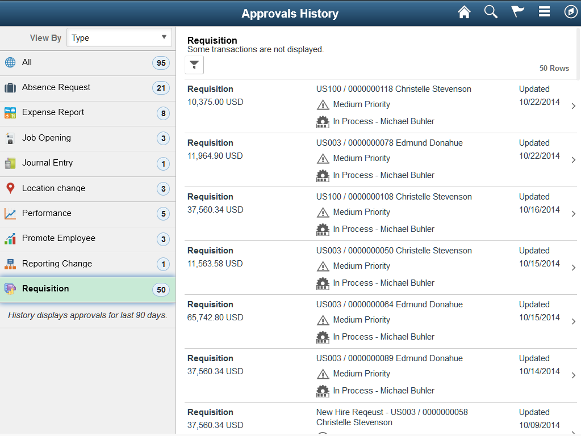Screen dimensions: 581x436
Task: Select the Journal Entry category
Action: [88, 163]
